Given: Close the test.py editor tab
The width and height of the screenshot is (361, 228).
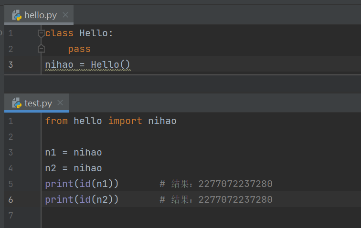Looking at the screenshot, I should coord(60,103).
